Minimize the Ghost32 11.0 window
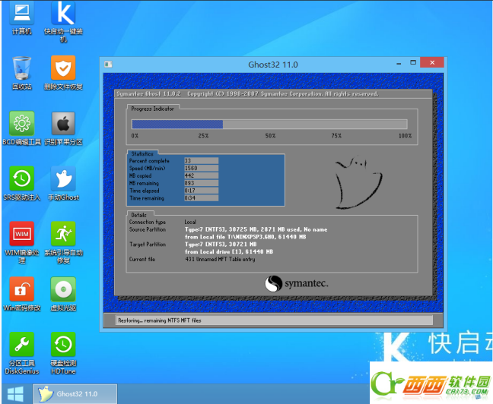 point(399,63)
